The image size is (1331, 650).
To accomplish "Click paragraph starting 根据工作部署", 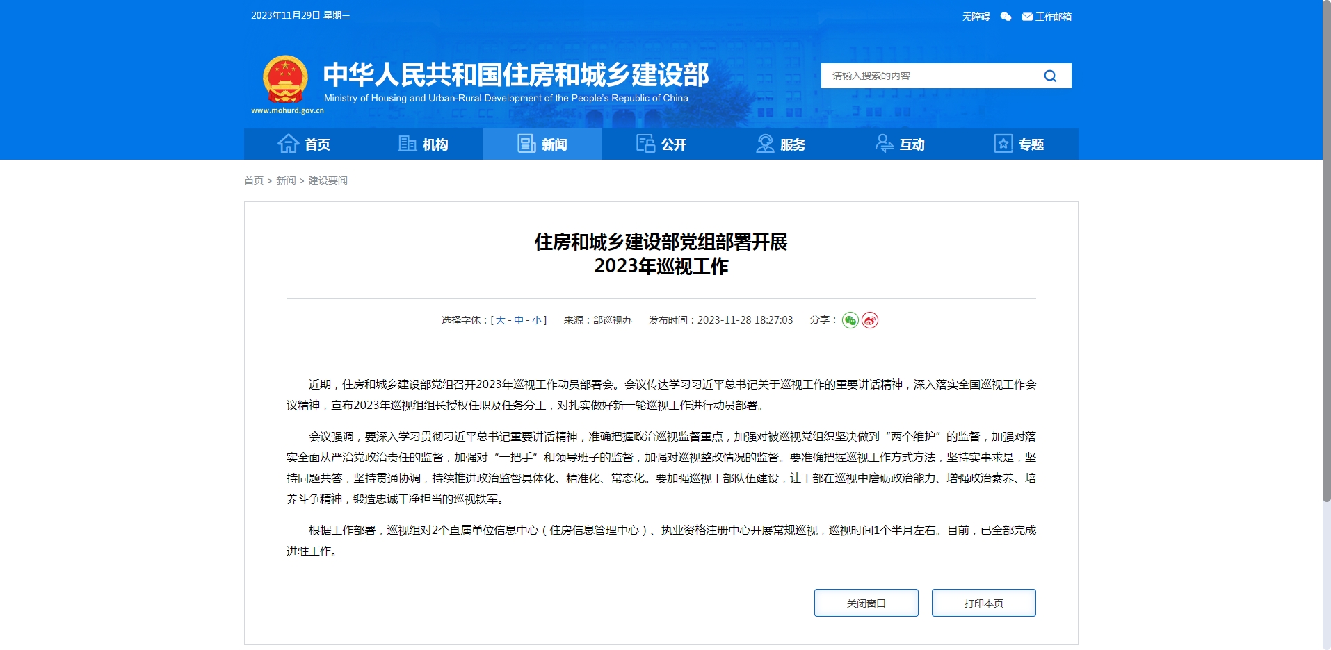I will point(661,540).
